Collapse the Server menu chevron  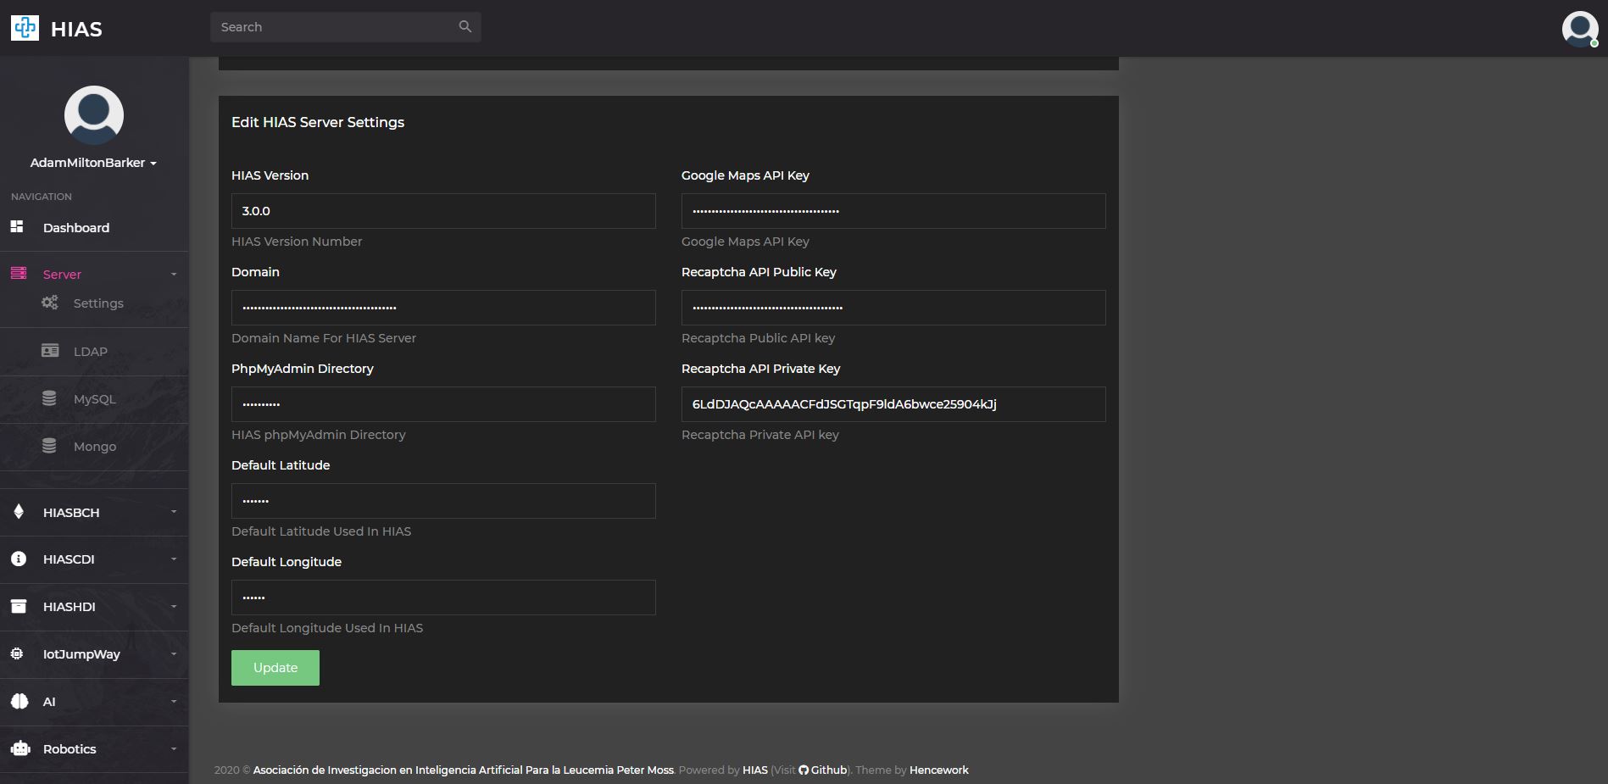(x=174, y=274)
